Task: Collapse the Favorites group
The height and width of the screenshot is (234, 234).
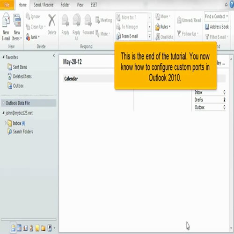Action: click(3, 57)
